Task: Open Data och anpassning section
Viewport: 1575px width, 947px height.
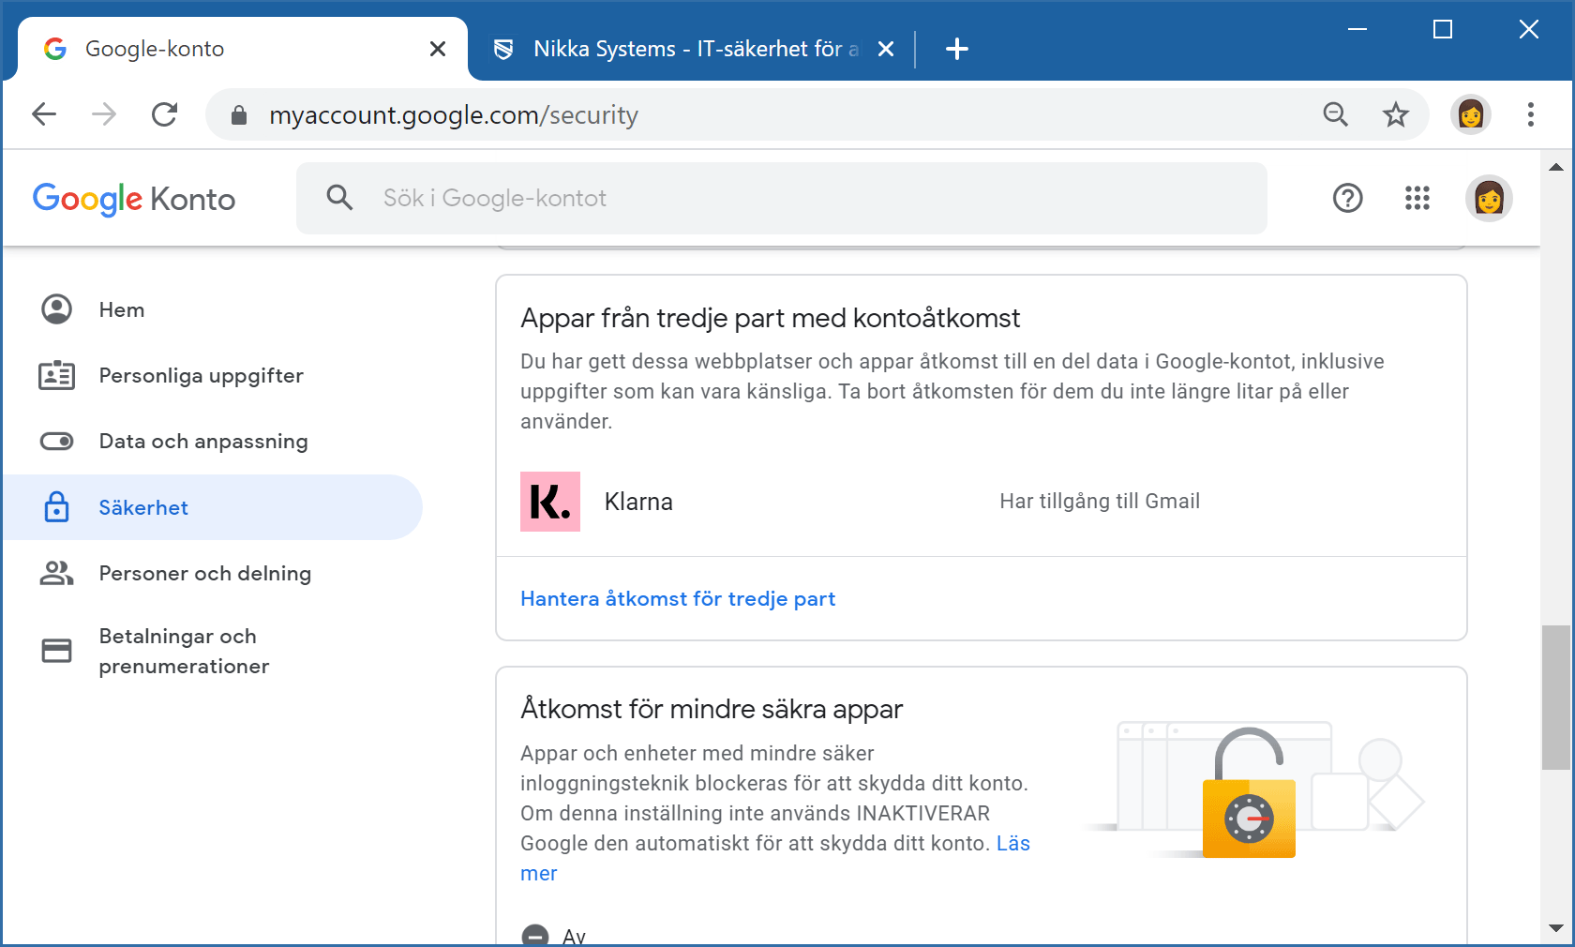Action: click(213, 441)
